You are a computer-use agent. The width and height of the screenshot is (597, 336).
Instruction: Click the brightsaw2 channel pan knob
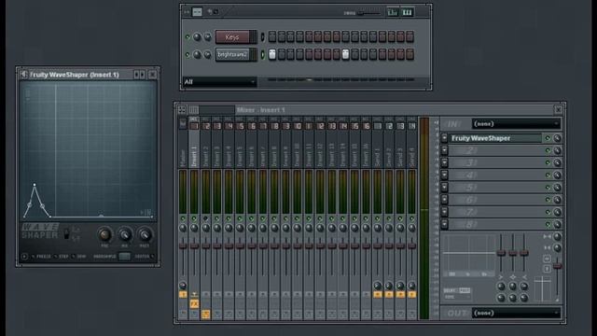[197, 54]
